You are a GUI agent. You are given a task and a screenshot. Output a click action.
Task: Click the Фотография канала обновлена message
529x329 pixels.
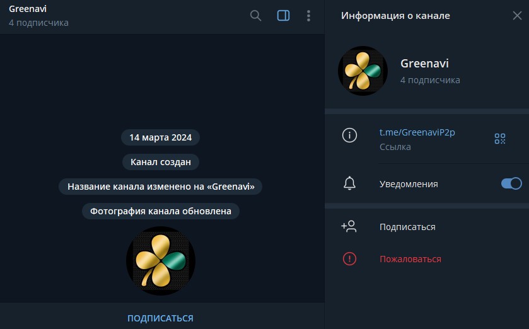tap(161, 211)
